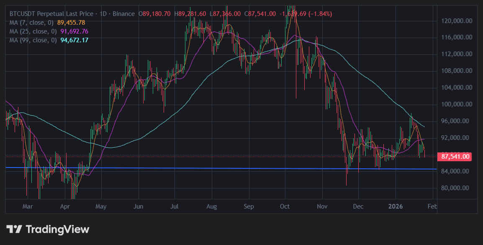Click the May label on time axis
The image size is (483, 245).
point(101,206)
